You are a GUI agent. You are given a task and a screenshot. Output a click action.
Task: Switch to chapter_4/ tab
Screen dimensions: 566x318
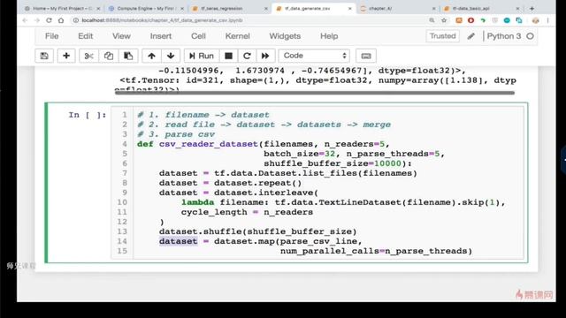[x=397, y=8]
